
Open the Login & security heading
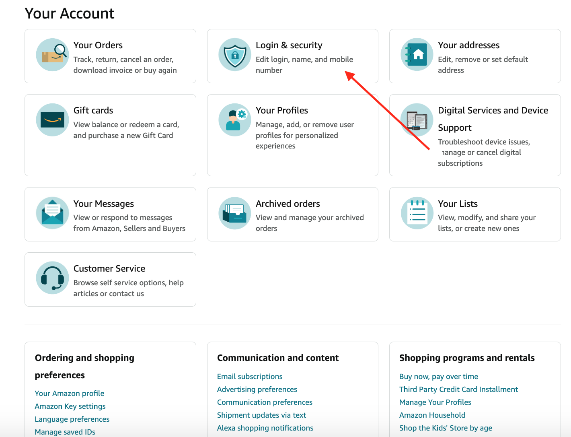pyautogui.click(x=289, y=45)
